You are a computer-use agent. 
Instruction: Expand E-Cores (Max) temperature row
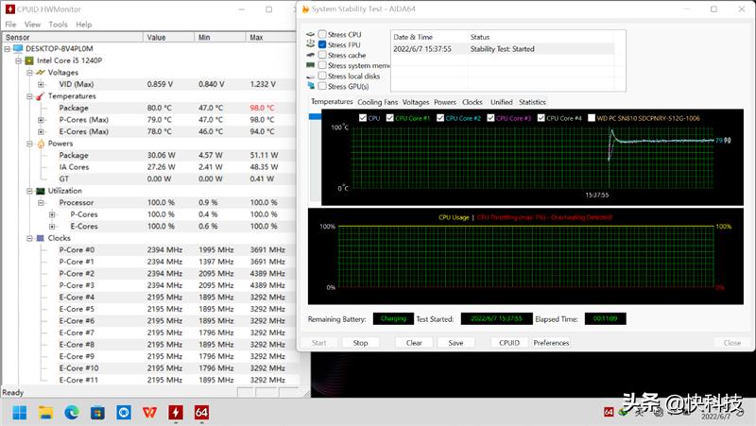pyautogui.click(x=41, y=131)
